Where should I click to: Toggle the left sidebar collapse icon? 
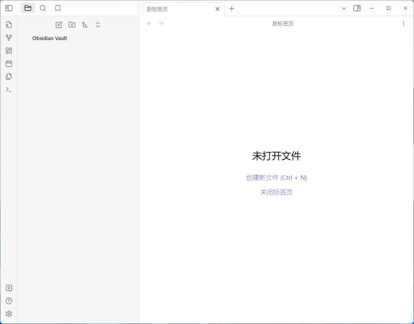point(9,8)
